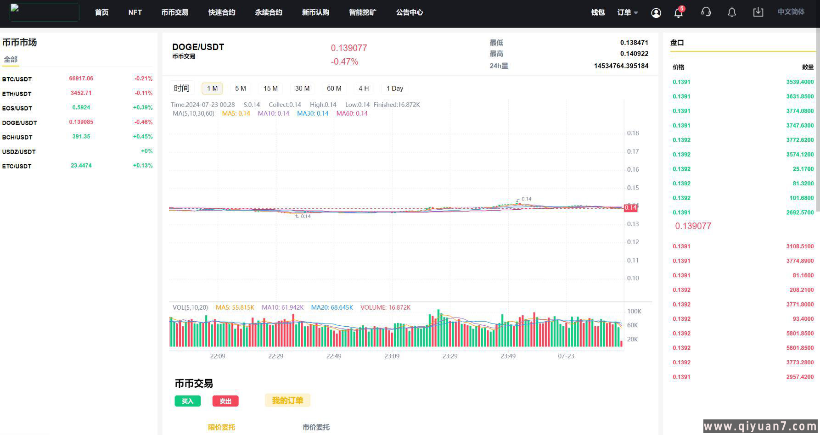The width and height of the screenshot is (820, 435).
Task: Select BTC/USDT pair in market list
Action: pos(17,79)
